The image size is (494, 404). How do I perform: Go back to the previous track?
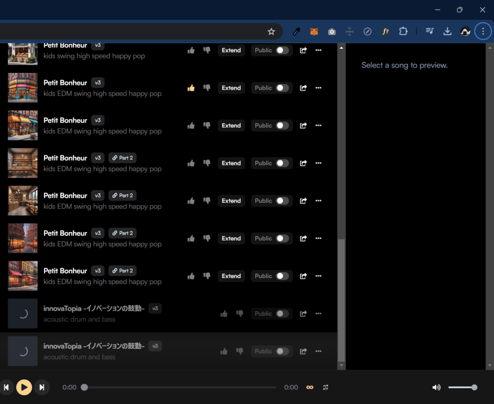[x=6, y=387]
